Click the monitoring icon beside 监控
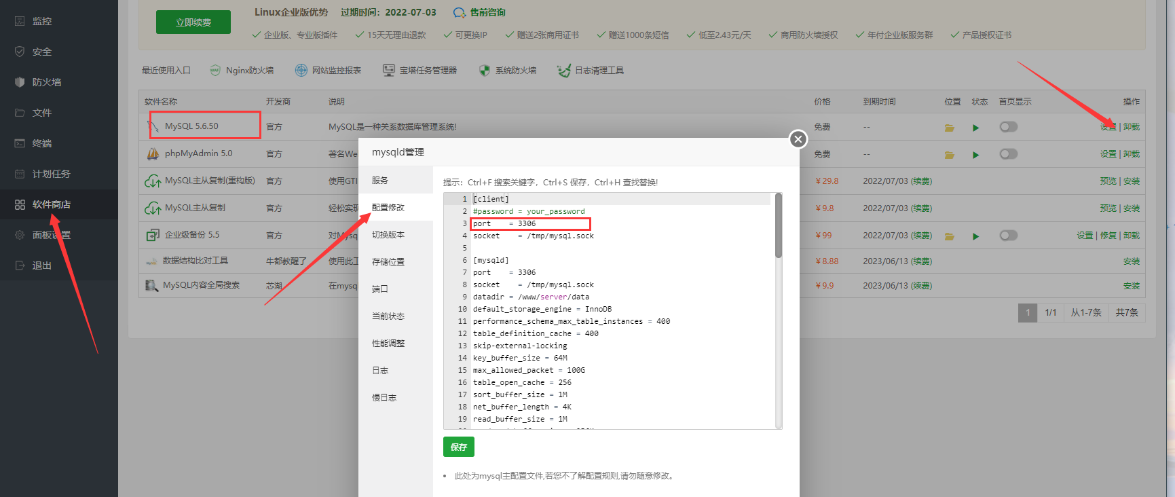The image size is (1175, 497). click(20, 21)
